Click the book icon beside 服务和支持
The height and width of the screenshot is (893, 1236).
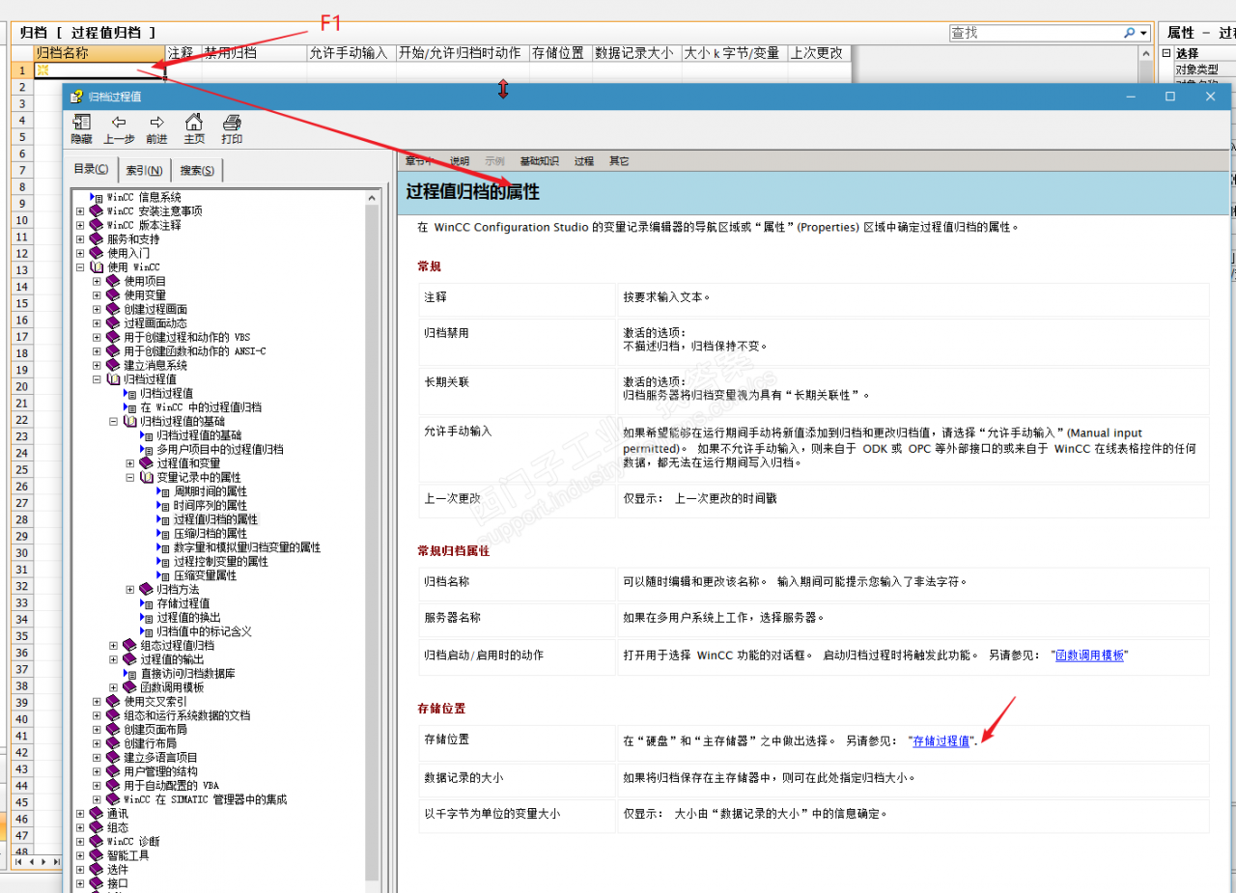[x=96, y=238]
